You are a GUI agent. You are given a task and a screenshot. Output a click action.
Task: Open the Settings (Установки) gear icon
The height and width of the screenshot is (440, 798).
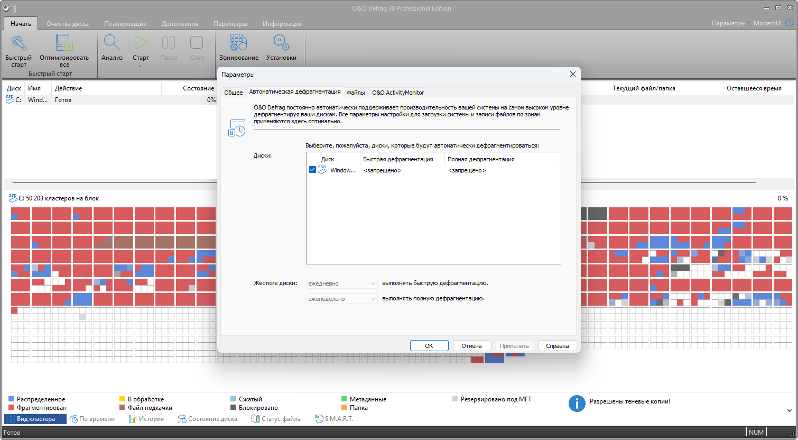point(281,43)
